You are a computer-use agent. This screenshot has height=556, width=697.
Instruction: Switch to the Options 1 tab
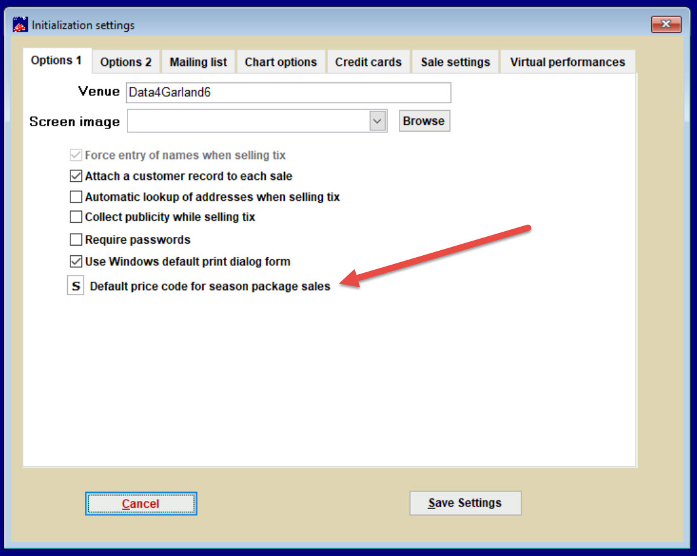pyautogui.click(x=56, y=60)
